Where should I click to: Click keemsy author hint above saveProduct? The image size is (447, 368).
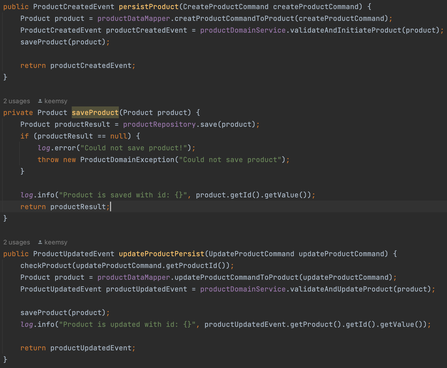(56, 101)
